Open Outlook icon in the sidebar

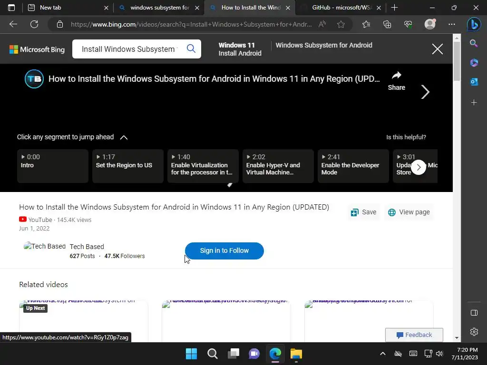[x=474, y=82]
